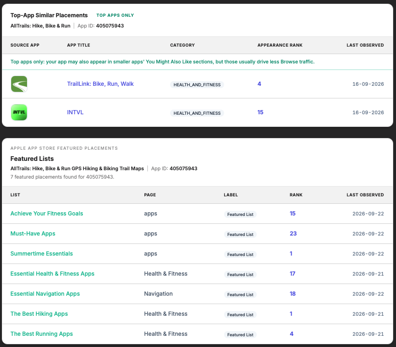Click Featured List label for Must-Have Apps

coord(240,235)
